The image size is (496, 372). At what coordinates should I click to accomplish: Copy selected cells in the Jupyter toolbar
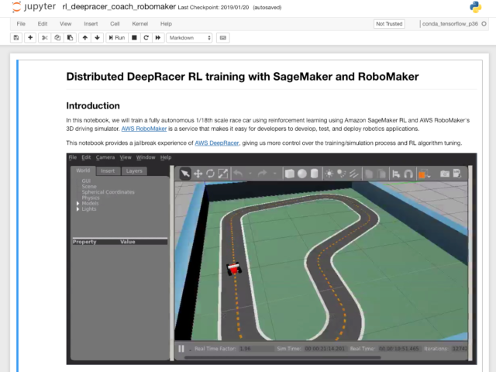tap(57, 38)
